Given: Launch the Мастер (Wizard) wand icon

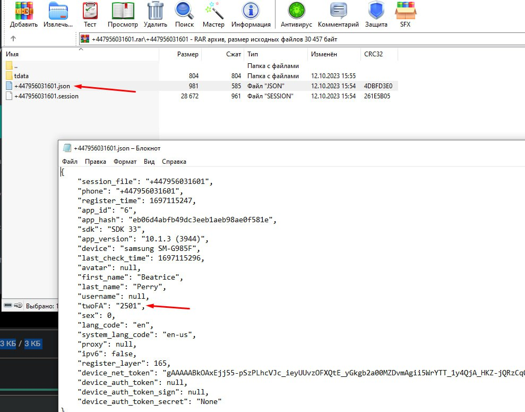Looking at the screenshot, I should pyautogui.click(x=213, y=11).
